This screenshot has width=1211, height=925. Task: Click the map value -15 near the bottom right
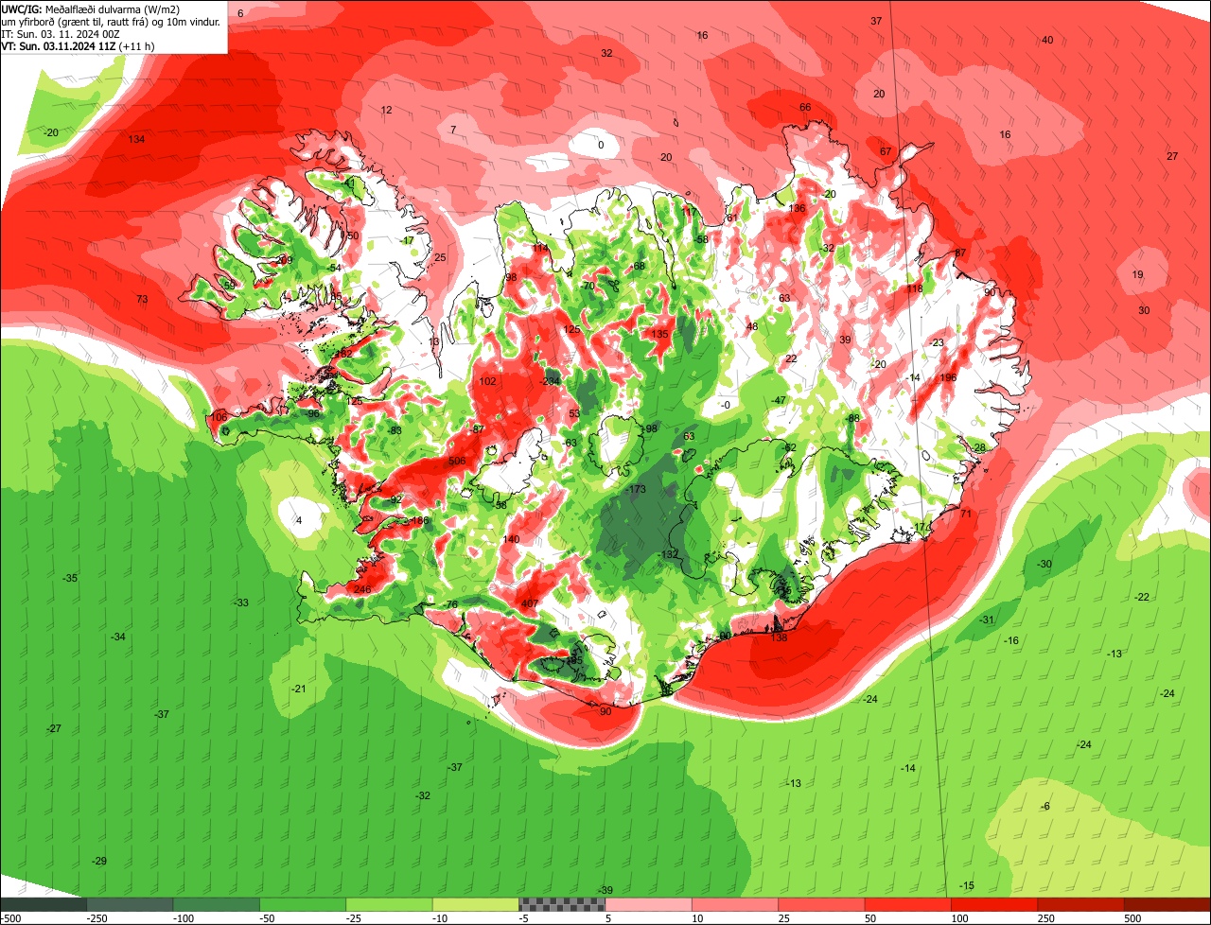pyautogui.click(x=967, y=886)
